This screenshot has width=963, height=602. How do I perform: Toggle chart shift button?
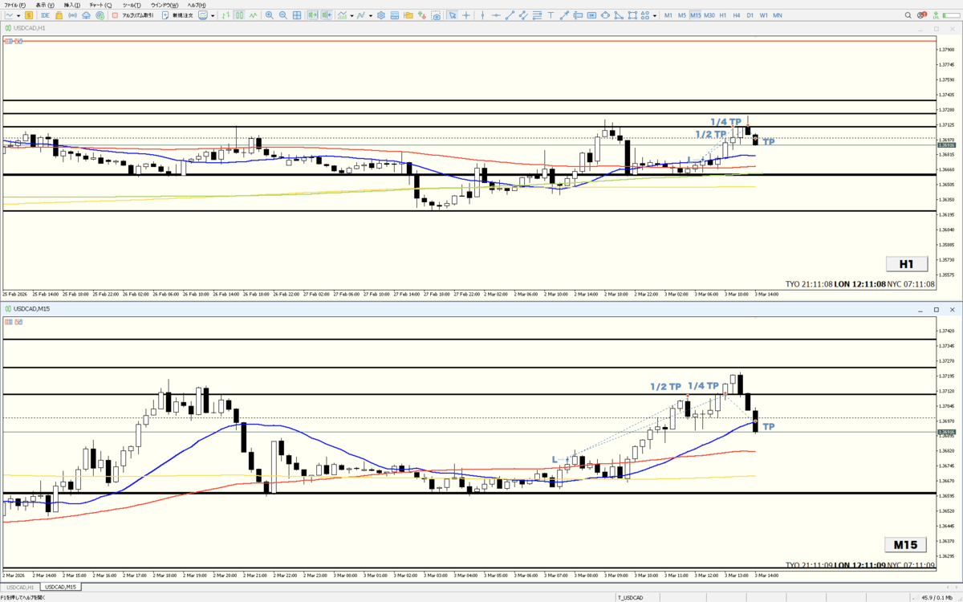[x=326, y=15]
